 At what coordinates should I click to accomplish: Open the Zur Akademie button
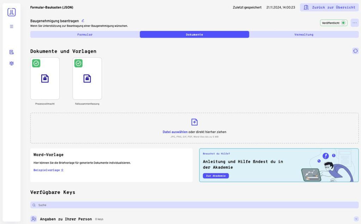[x=216, y=176]
